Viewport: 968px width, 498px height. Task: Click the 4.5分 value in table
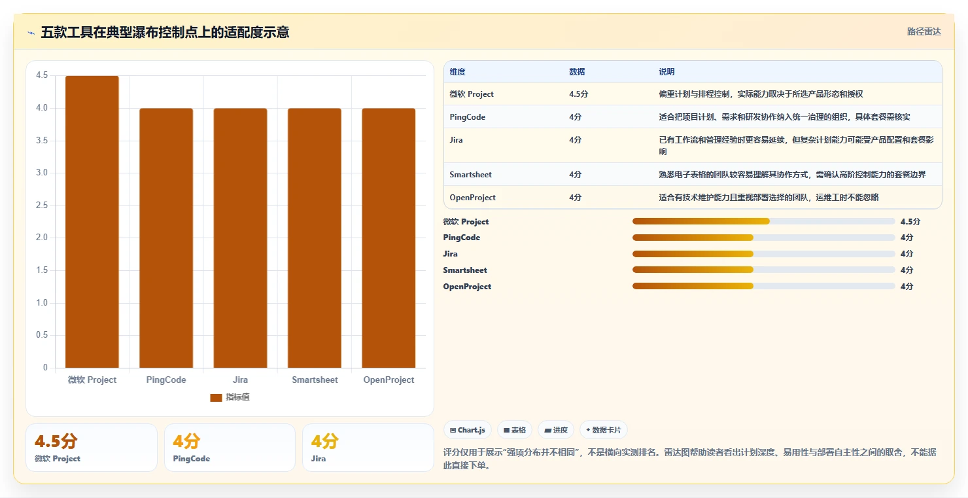579,94
